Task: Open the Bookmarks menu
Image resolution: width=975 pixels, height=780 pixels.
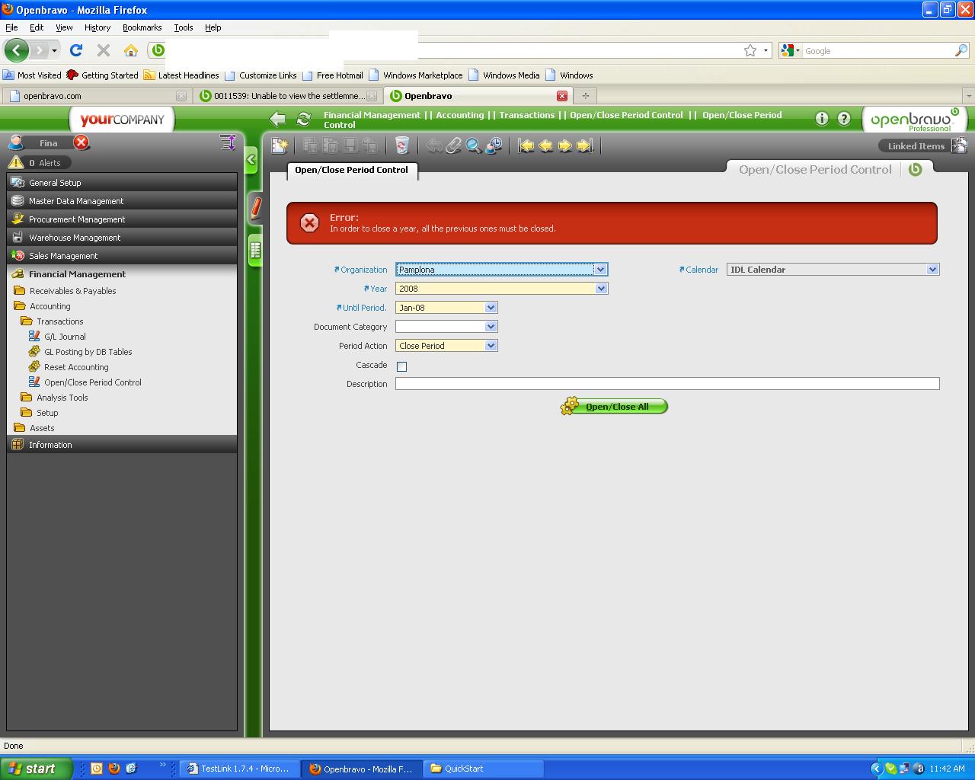Action: [x=142, y=27]
